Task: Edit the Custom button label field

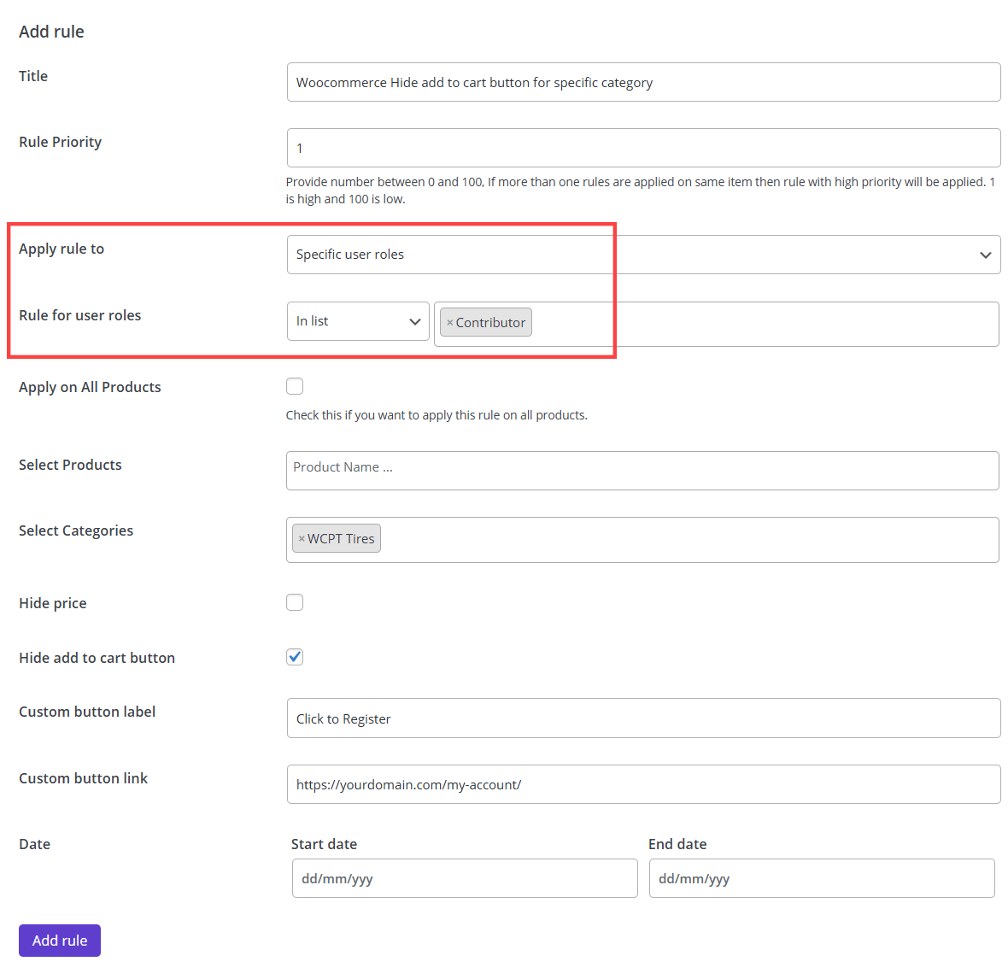Action: [643, 718]
